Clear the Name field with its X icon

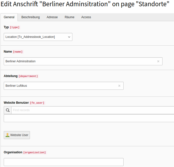click(x=158, y=61)
